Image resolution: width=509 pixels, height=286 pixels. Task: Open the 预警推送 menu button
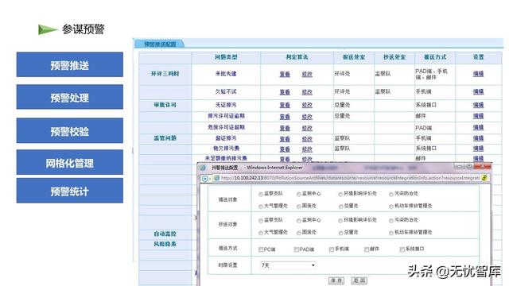coord(70,64)
